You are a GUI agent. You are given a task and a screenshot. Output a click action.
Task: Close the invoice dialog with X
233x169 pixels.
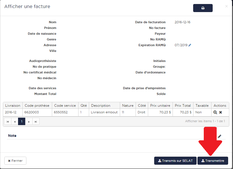[x=226, y=6]
